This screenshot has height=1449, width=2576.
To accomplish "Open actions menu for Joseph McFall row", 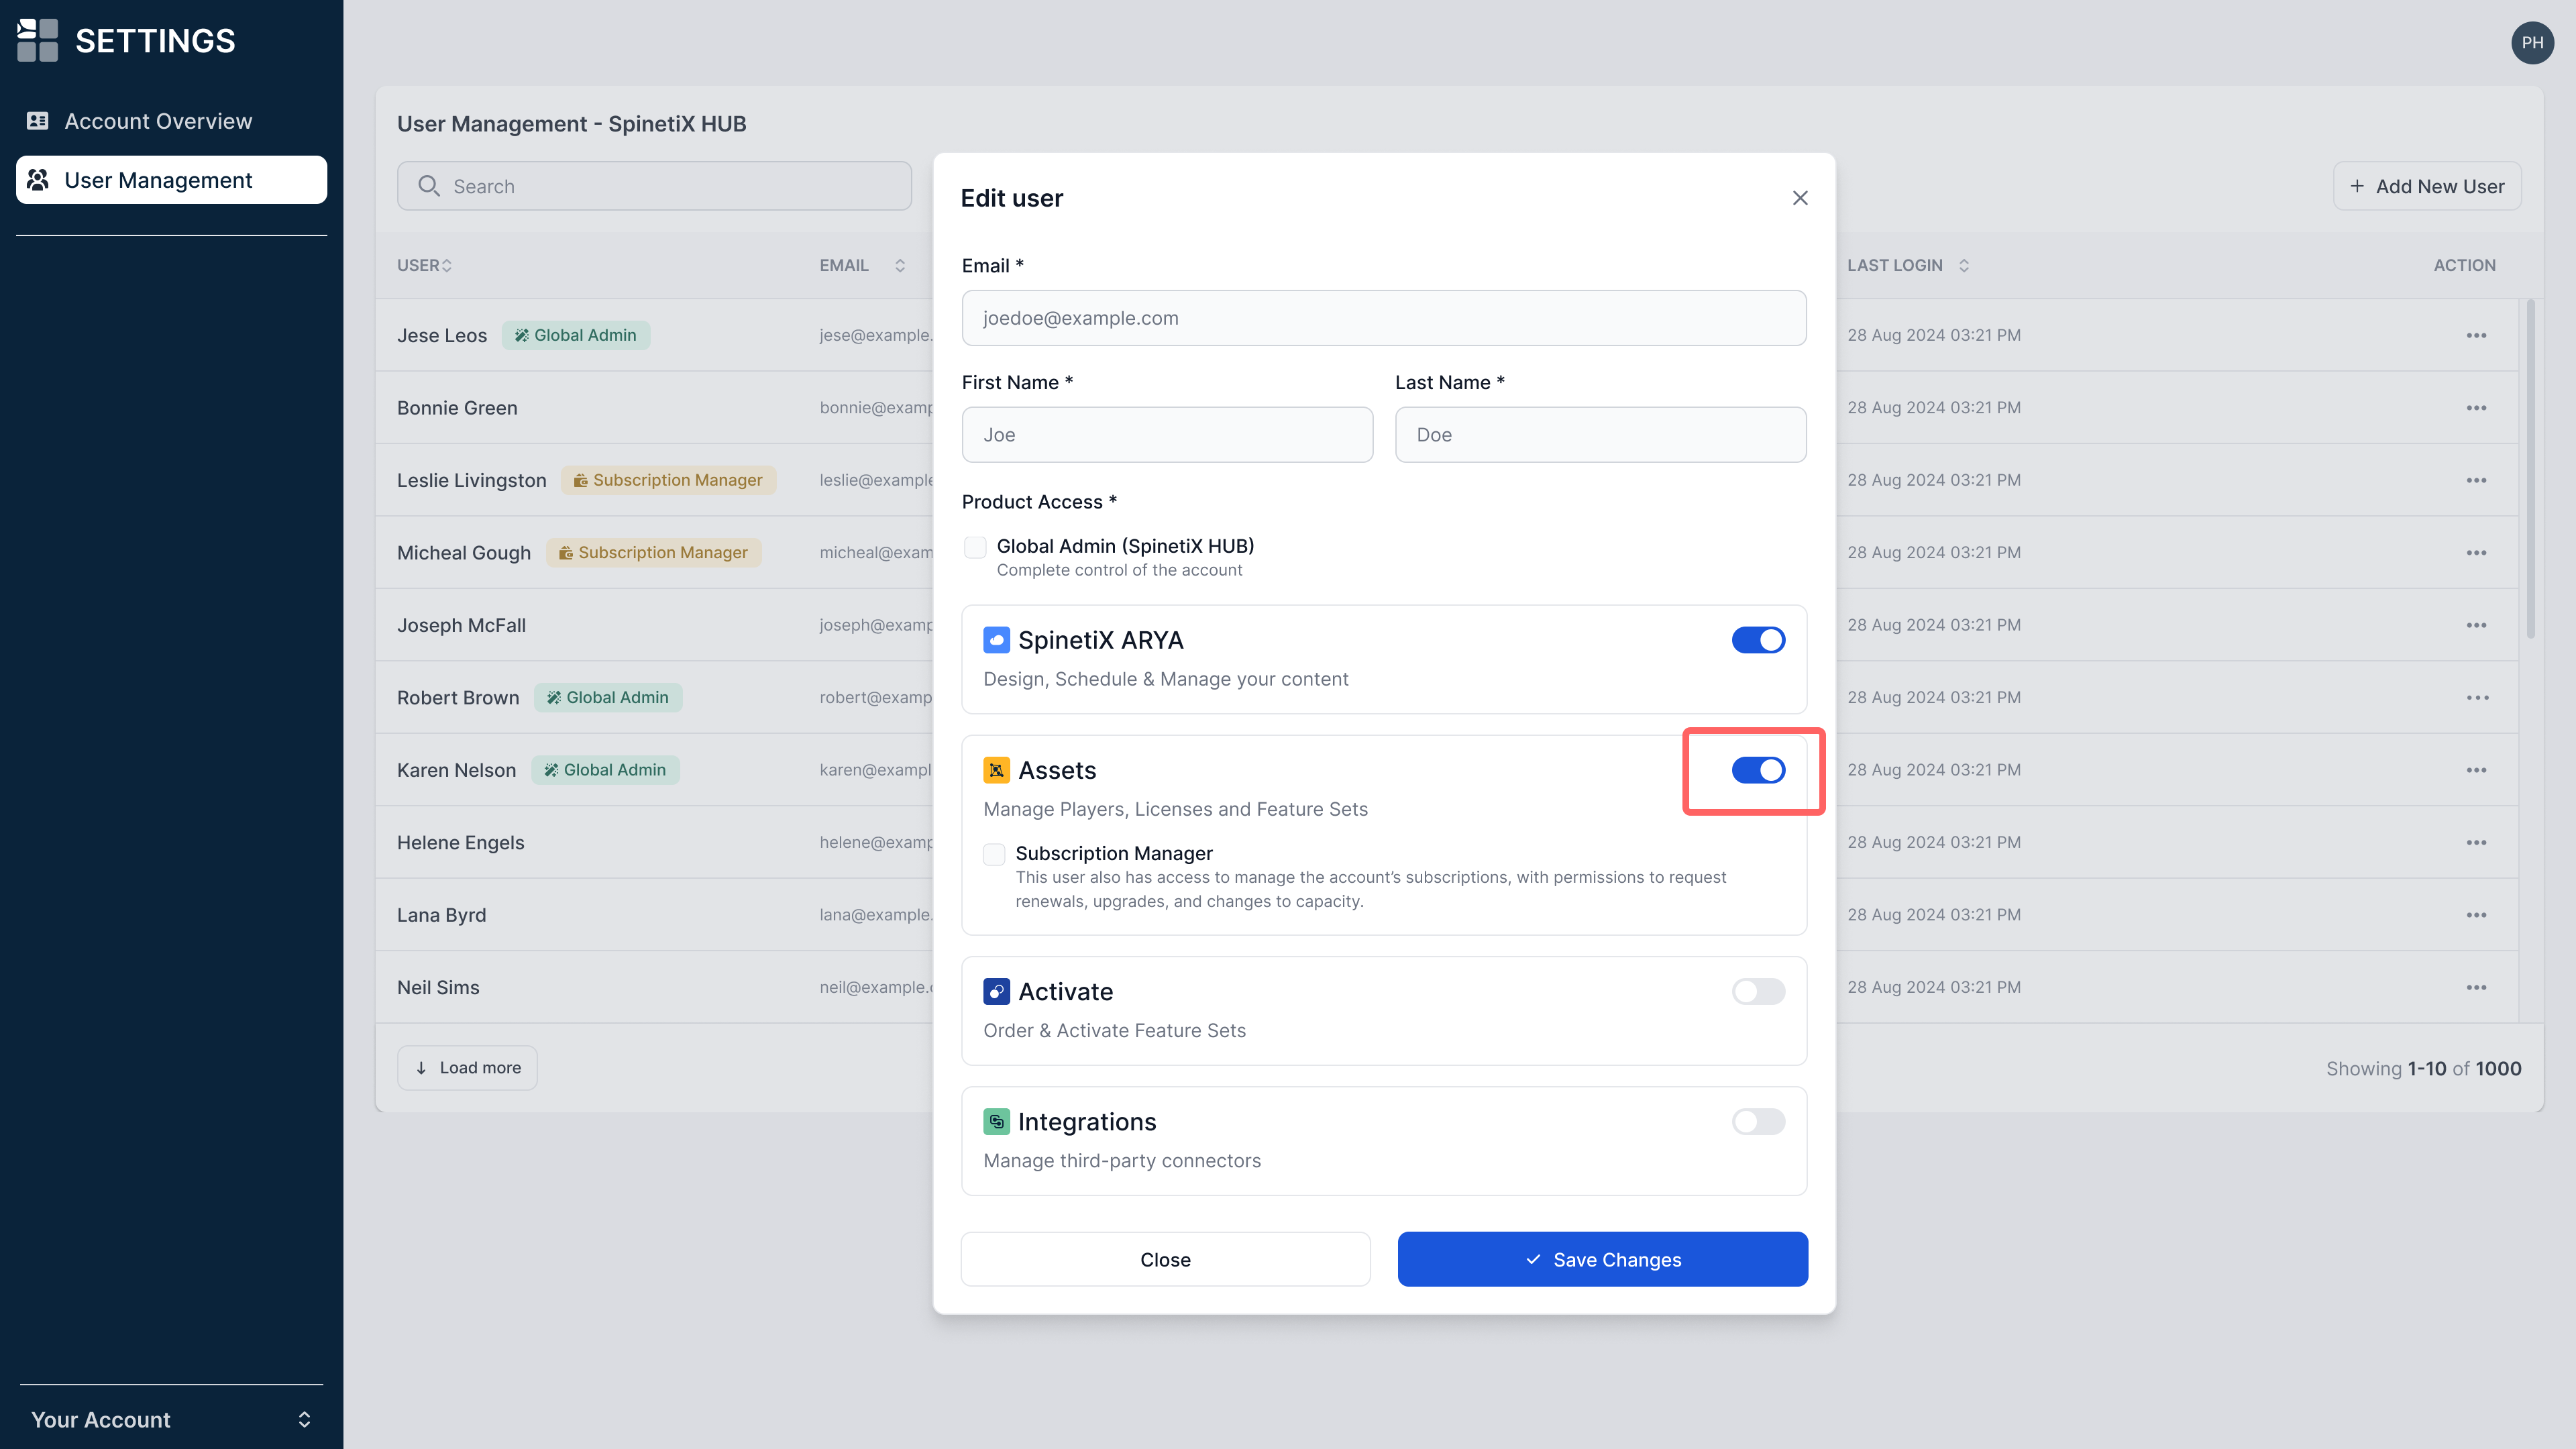I will point(2476,625).
